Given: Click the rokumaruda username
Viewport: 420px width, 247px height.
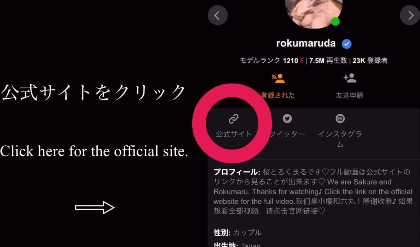Looking at the screenshot, I should tap(306, 43).
